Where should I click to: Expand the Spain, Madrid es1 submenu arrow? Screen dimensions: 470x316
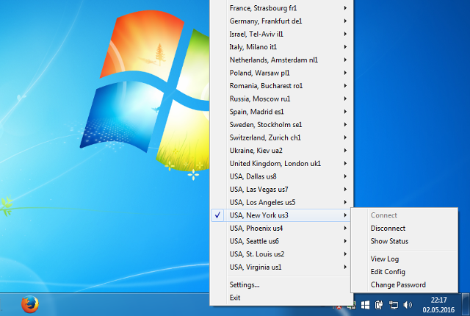345,112
